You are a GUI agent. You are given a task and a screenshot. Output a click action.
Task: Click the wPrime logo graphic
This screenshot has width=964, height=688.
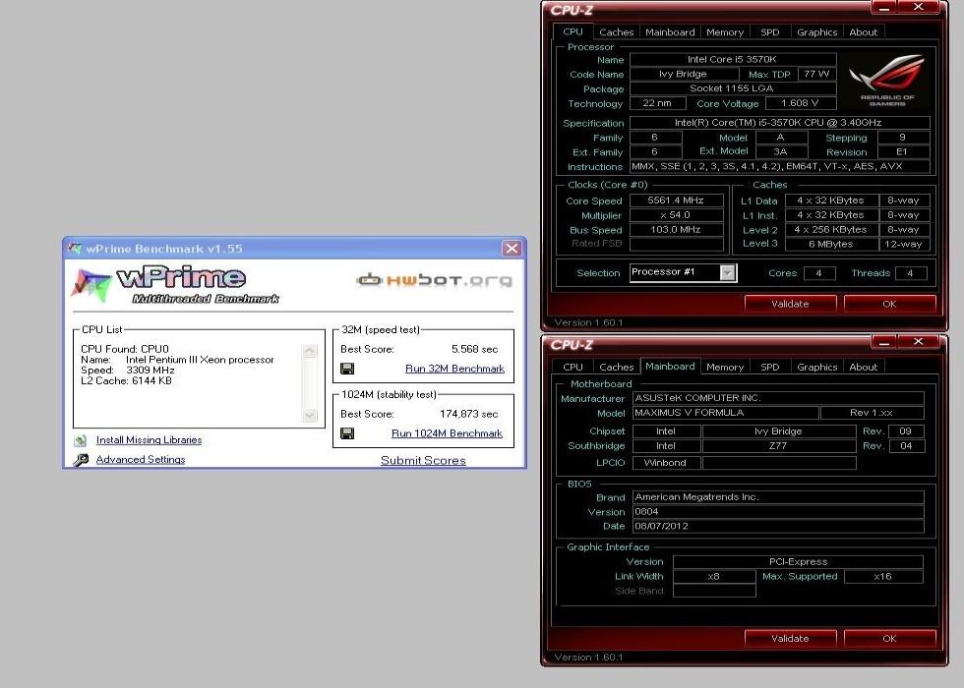[175, 284]
